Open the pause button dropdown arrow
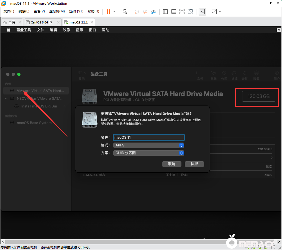Image resolution: width=282 pixels, height=250 pixels. pos(114,12)
